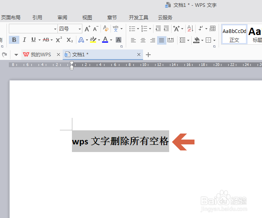Open the 审阅 ribbon tab

pyautogui.click(x=62, y=17)
